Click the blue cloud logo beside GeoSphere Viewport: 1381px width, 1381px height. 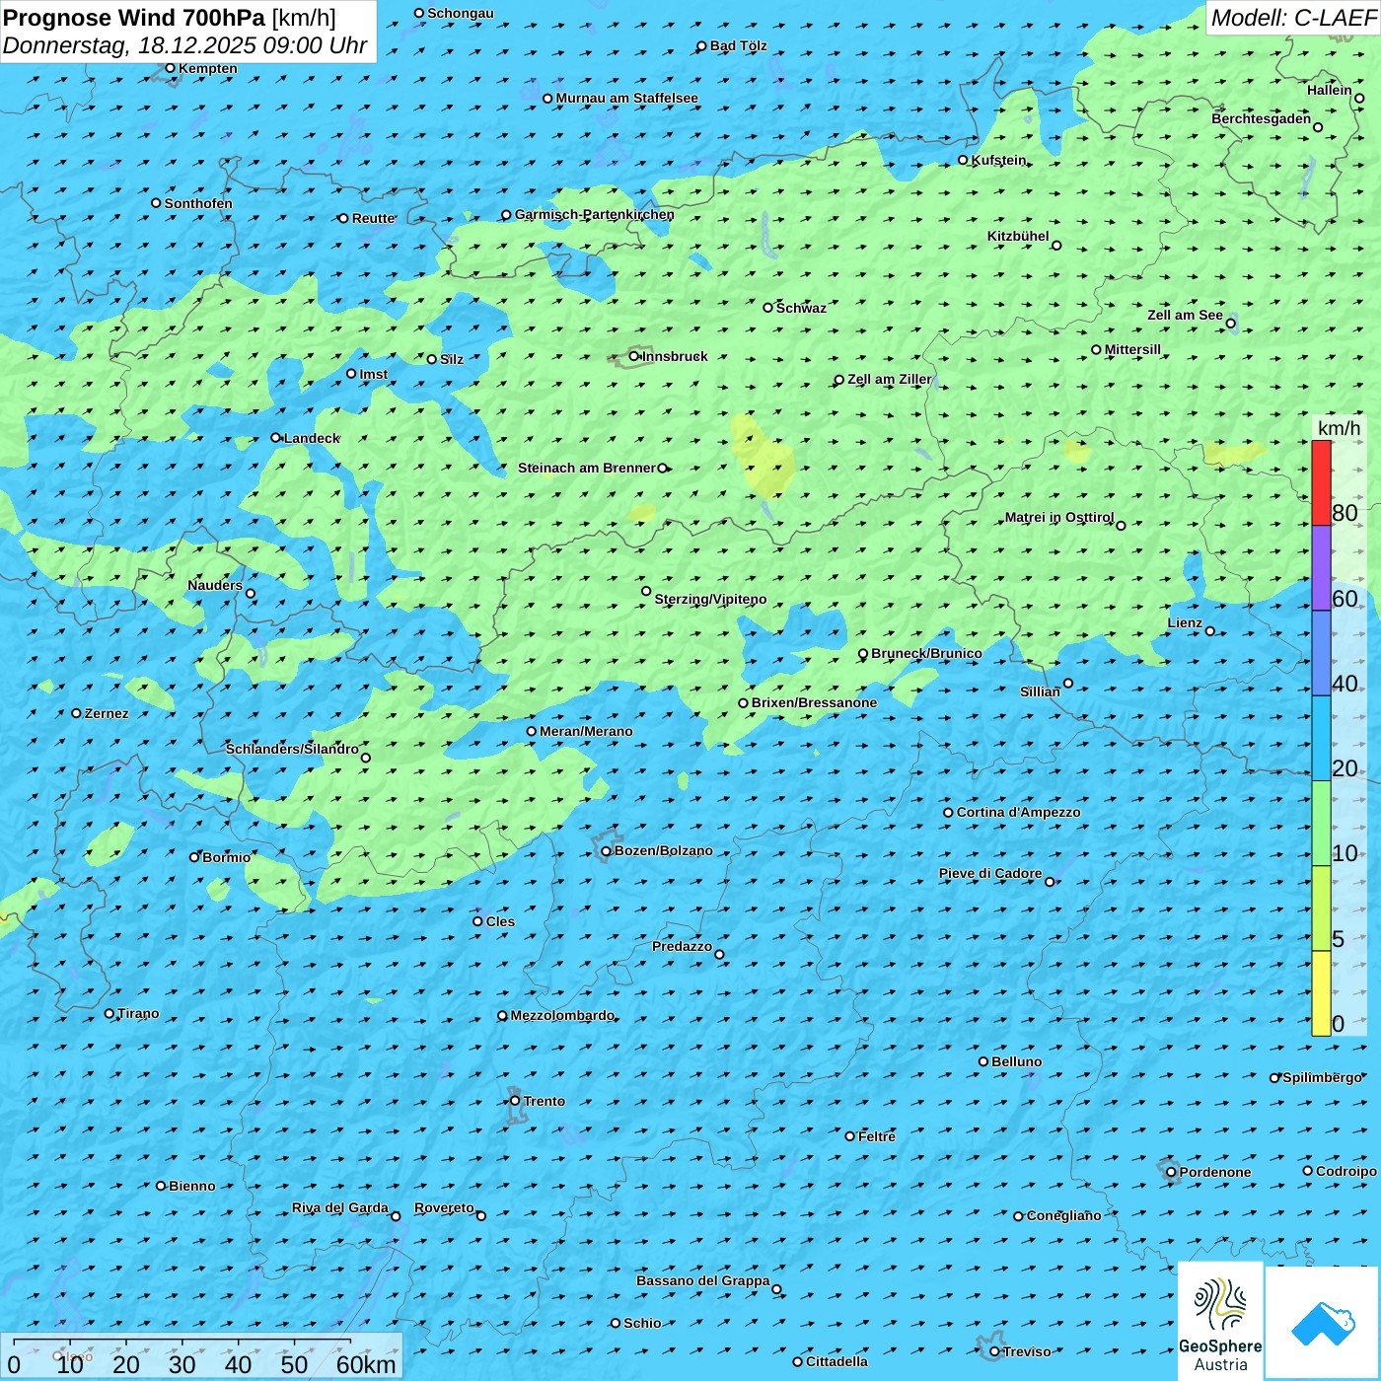[x=1323, y=1322]
